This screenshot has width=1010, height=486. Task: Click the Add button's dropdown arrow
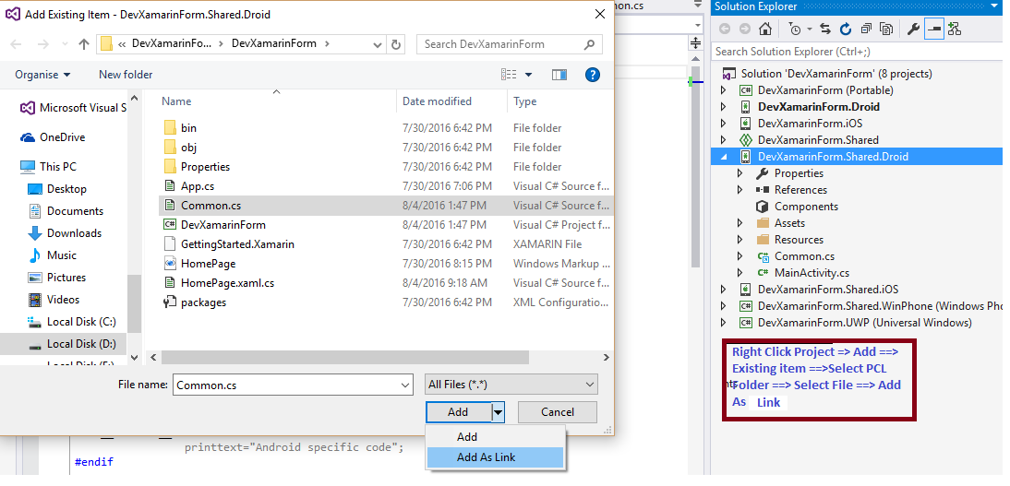pyautogui.click(x=498, y=412)
